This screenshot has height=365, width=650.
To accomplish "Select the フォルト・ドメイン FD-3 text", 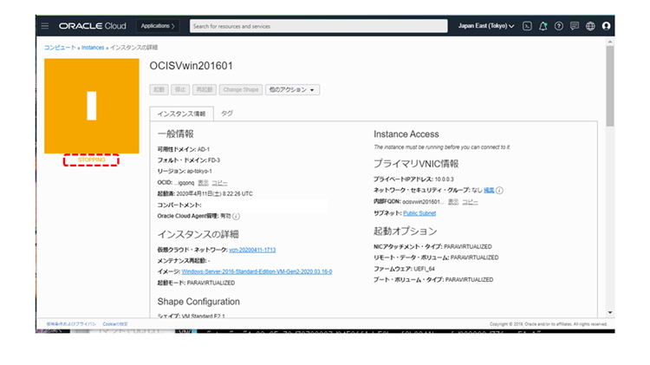I will point(189,160).
